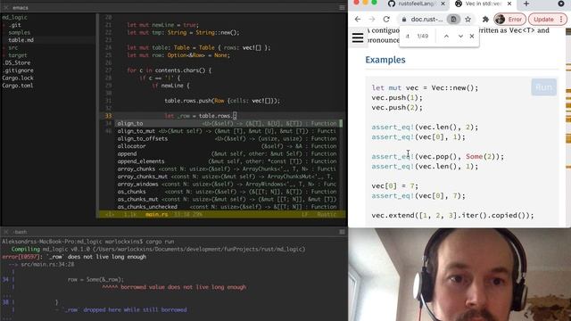Open the rustdoc hamburger sidebar menu
The height and width of the screenshot is (321, 571).
[358, 37]
